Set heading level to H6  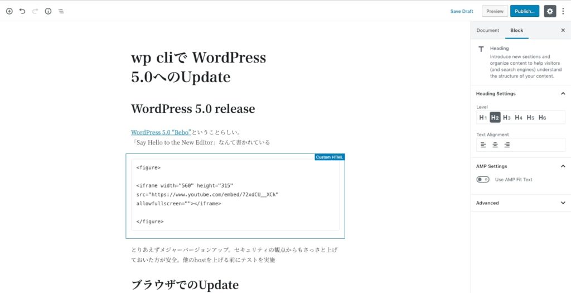click(x=542, y=117)
